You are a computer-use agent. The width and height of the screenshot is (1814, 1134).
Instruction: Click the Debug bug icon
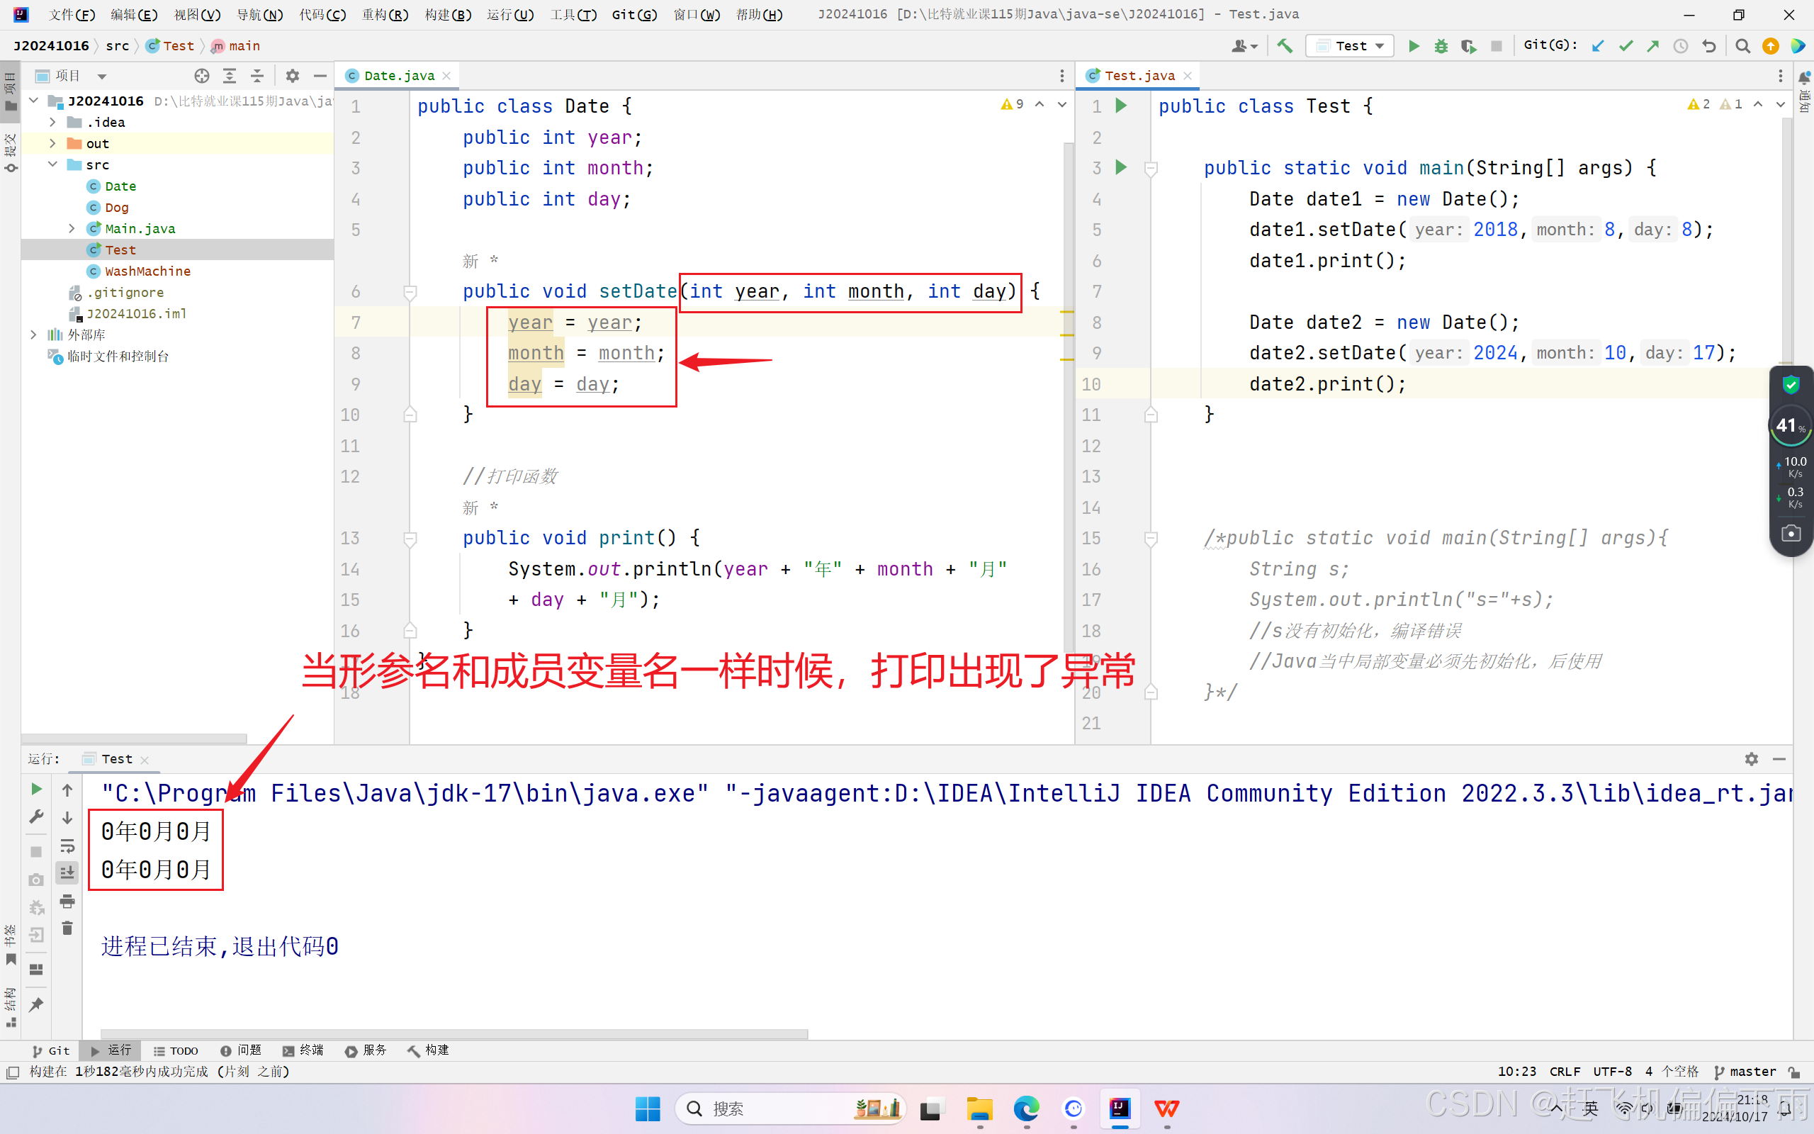tap(1441, 46)
